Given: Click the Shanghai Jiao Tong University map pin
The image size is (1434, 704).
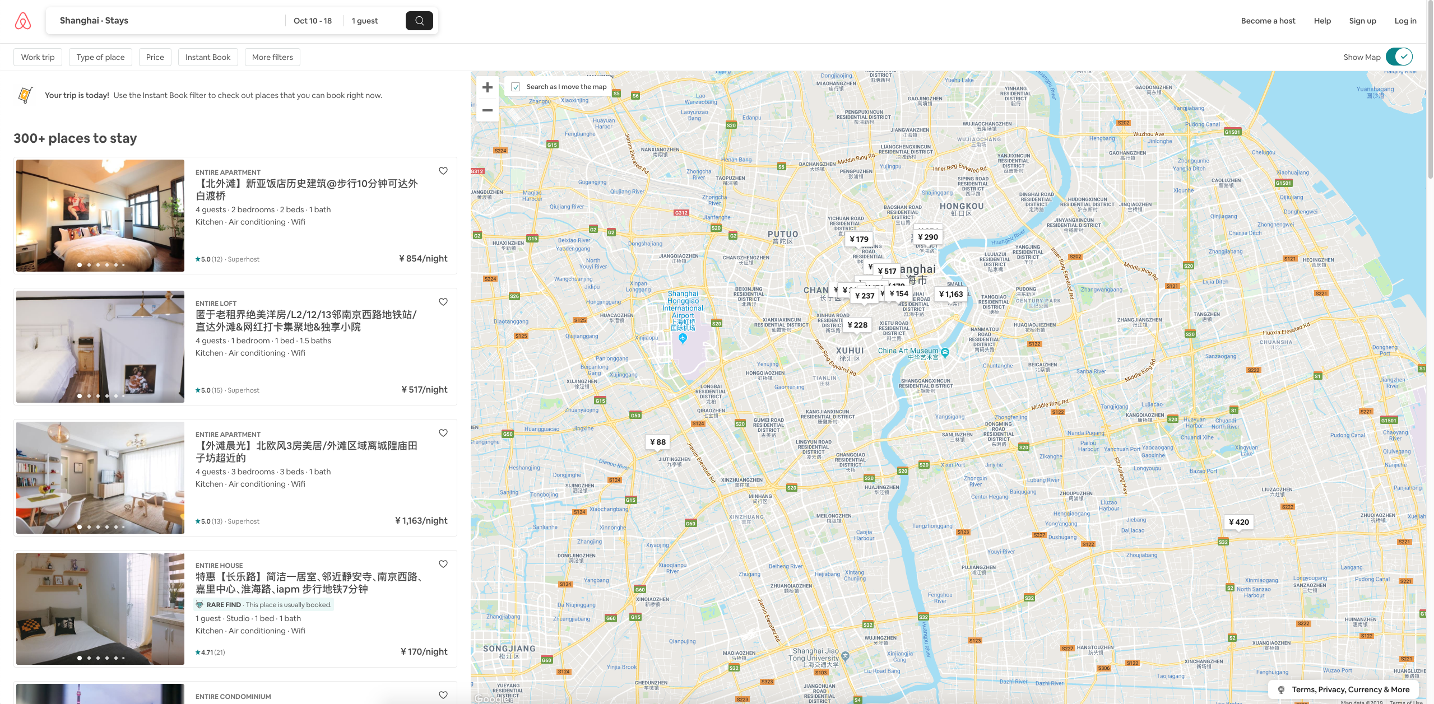Looking at the screenshot, I should pos(845,656).
